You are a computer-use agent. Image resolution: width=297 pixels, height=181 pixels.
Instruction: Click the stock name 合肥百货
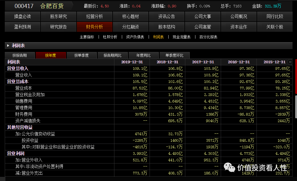point(52,6)
